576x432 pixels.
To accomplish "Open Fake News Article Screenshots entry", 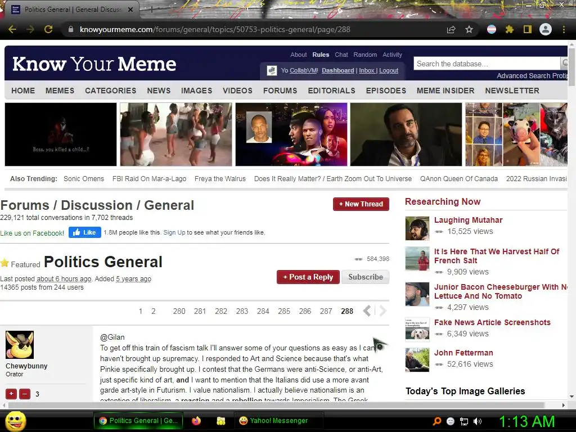I will click(492, 322).
